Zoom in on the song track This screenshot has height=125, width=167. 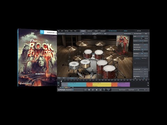point(148,83)
